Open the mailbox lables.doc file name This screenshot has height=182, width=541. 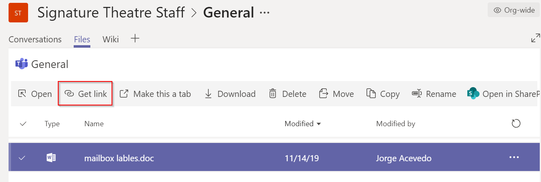click(x=119, y=158)
